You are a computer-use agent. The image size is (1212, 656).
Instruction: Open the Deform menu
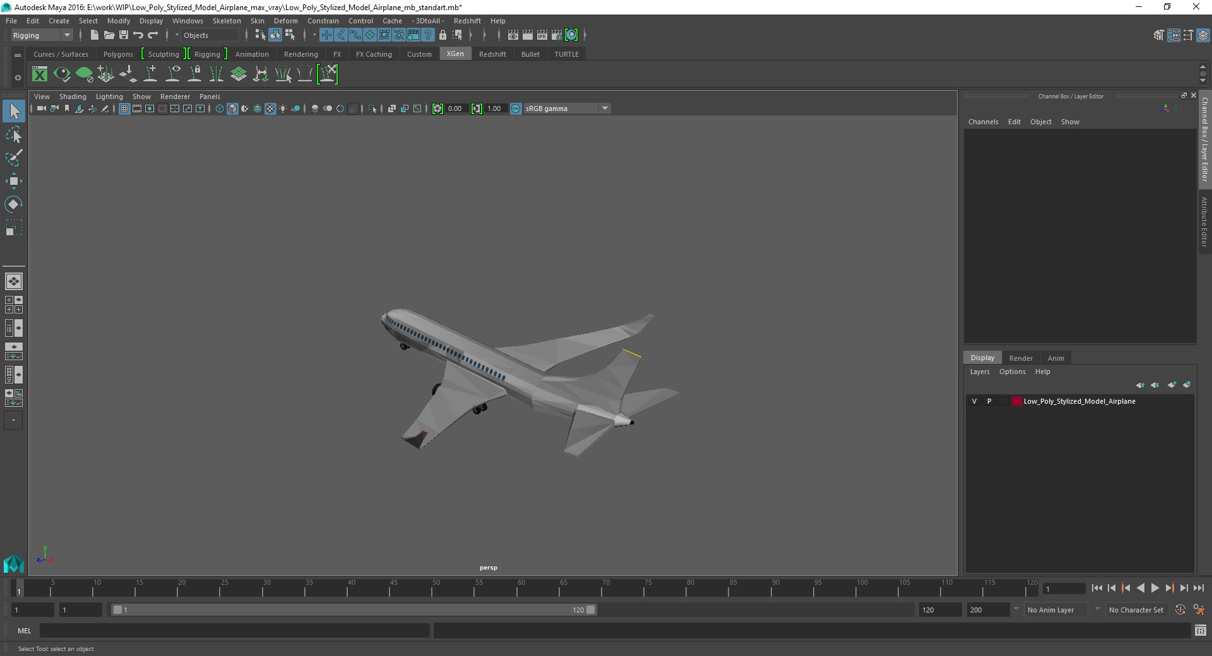[285, 21]
